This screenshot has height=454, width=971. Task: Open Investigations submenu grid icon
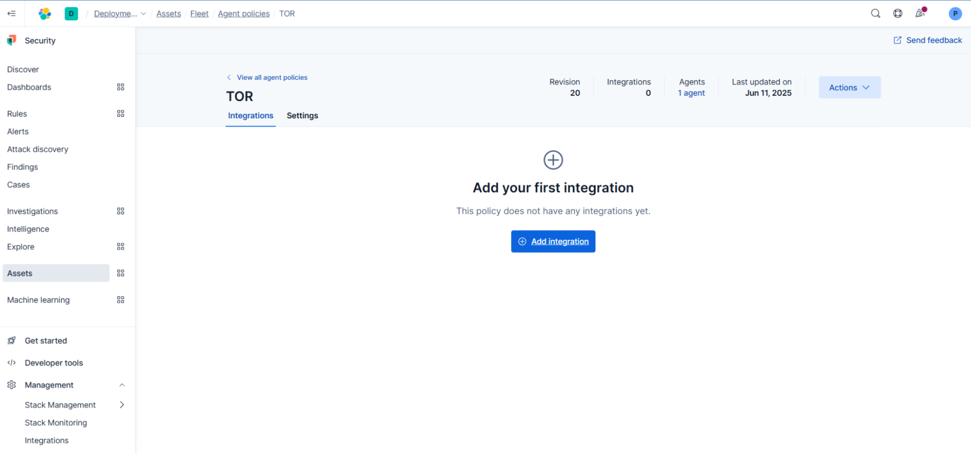pyautogui.click(x=120, y=211)
